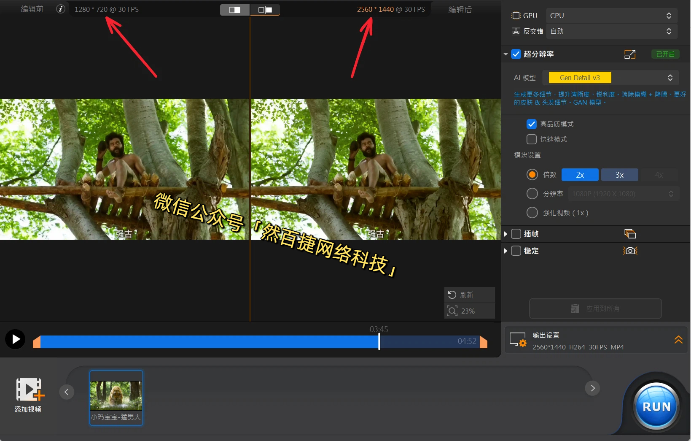Click the frame interpolation layers icon
The height and width of the screenshot is (441, 691).
(630, 234)
